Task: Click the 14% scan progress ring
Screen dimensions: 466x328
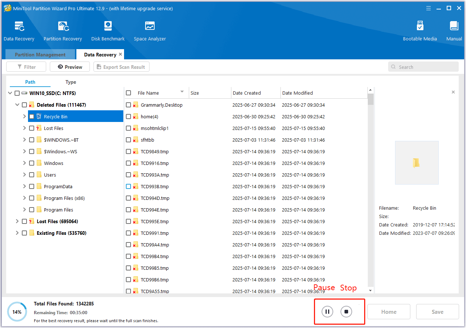Action: [x=17, y=312]
